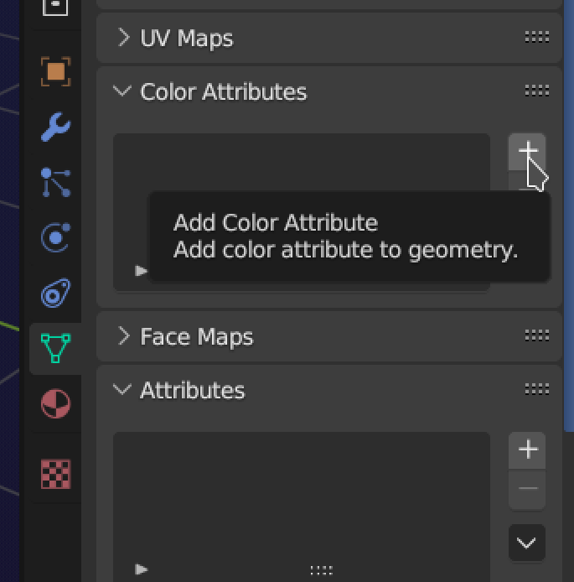This screenshot has width=574, height=582.
Task: Open the Physics properties tab
Action: [x=56, y=238]
